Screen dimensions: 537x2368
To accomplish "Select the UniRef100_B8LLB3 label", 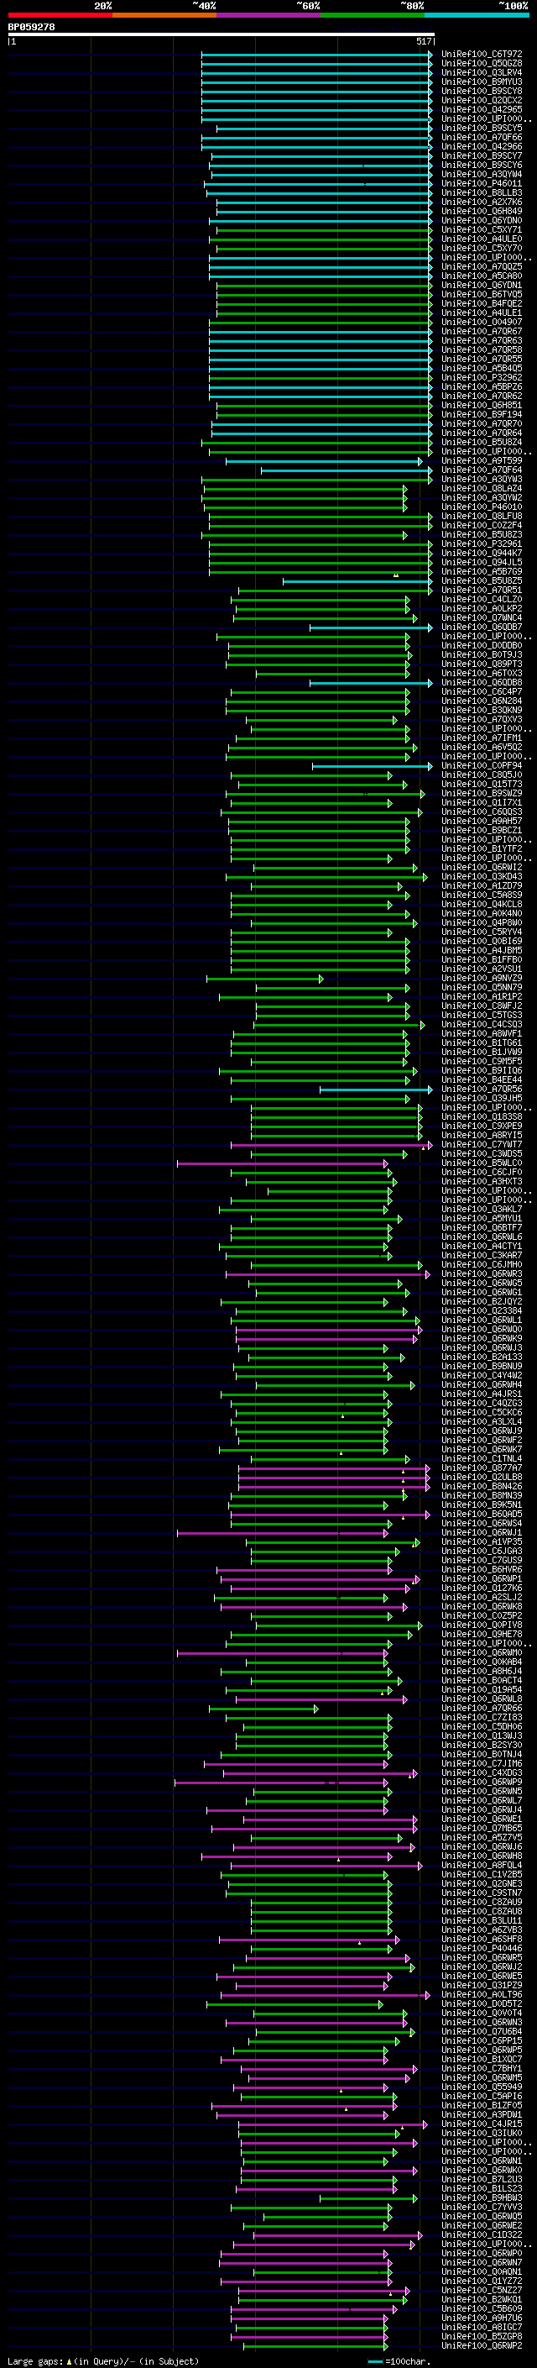I will coord(482,193).
